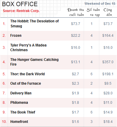The image size is (117, 127).
Task: Click Out of the Furnace title
Action: pyautogui.click(x=26, y=83)
